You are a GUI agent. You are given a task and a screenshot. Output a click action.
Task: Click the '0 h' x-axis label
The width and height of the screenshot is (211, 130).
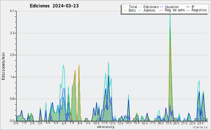click(x=16, y=123)
